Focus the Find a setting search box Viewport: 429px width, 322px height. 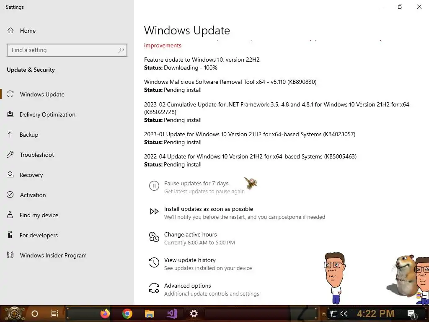click(x=67, y=50)
